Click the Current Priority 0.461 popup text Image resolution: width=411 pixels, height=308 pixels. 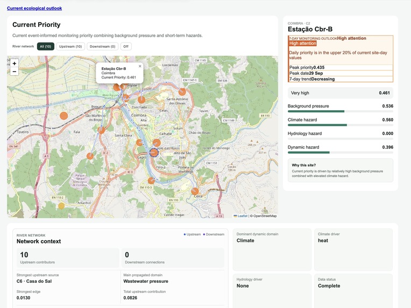pos(119,77)
